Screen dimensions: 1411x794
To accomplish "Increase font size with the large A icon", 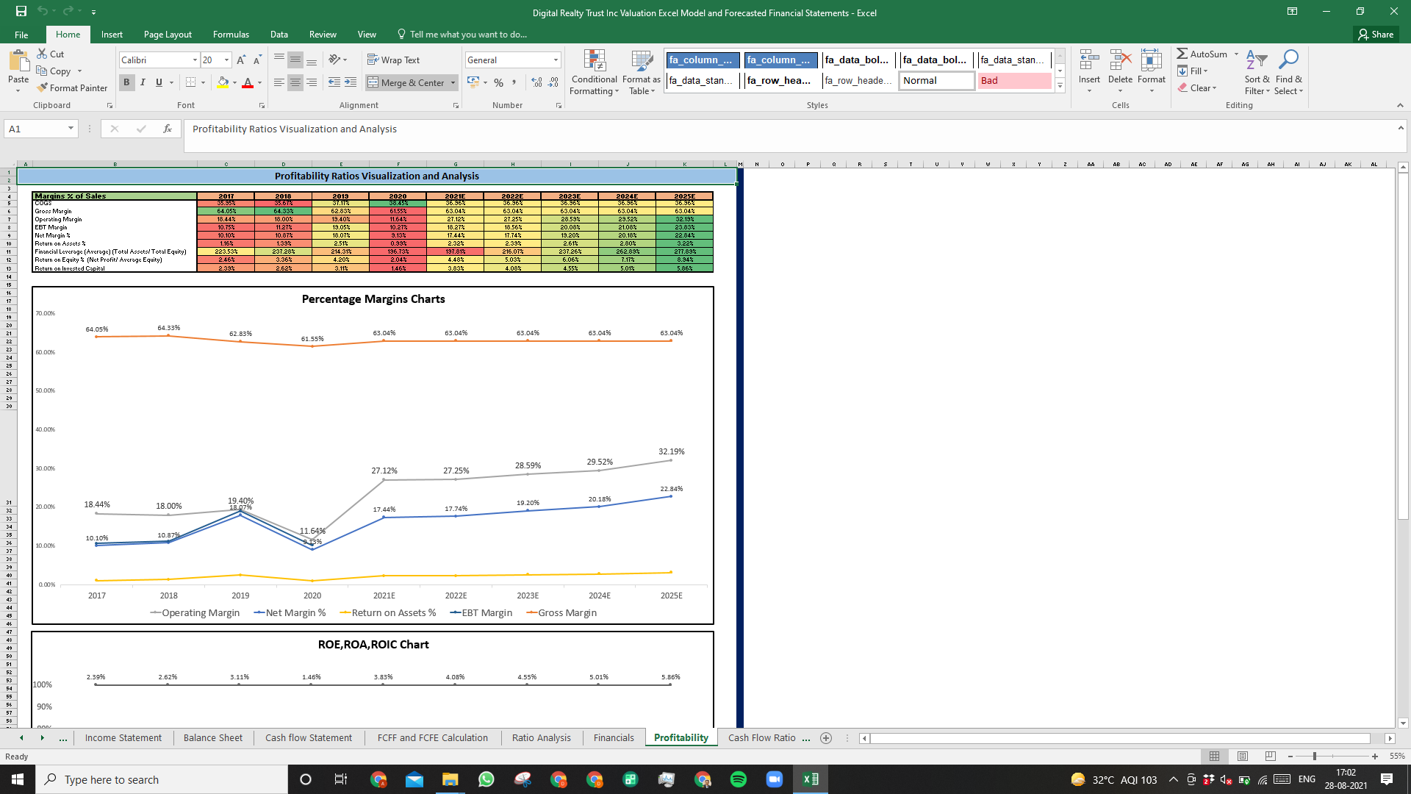I will [x=241, y=60].
